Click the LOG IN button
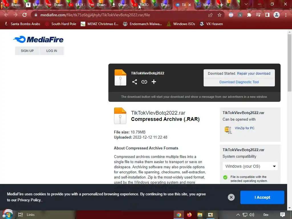Screen dimensions: 292x219 52,51
